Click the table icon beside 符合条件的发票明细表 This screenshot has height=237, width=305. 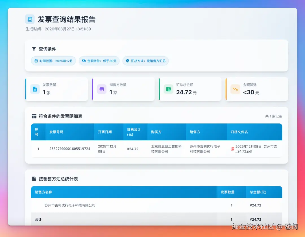pyautogui.click(x=34, y=116)
